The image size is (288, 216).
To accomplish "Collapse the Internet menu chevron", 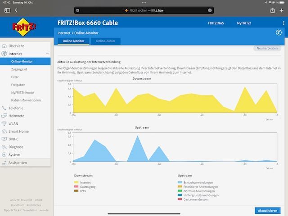I will pos(47,54).
